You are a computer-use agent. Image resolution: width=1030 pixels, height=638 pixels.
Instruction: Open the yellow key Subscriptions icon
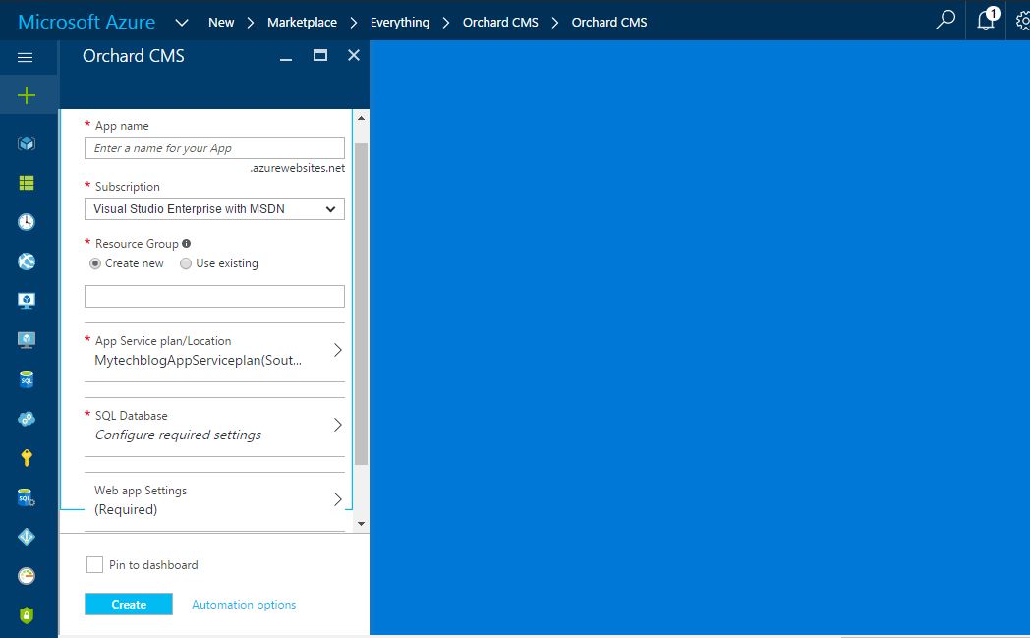tap(27, 458)
